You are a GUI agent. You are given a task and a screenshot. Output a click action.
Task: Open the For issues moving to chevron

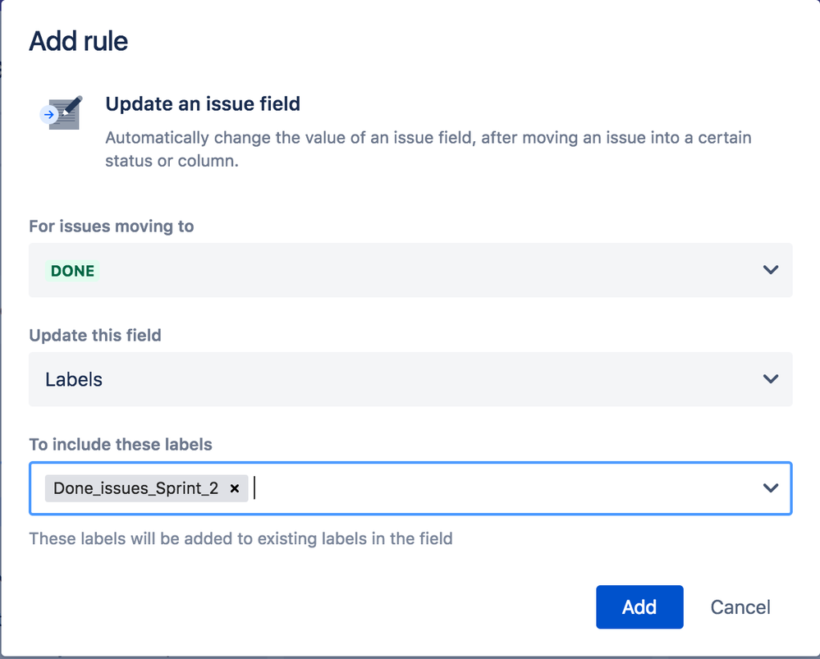tap(770, 270)
